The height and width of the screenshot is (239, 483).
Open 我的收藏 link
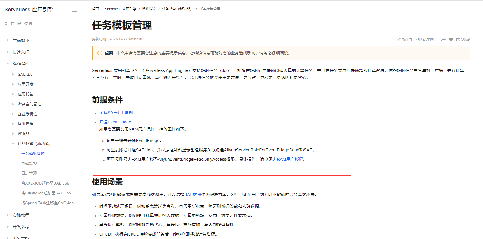coord(463,39)
